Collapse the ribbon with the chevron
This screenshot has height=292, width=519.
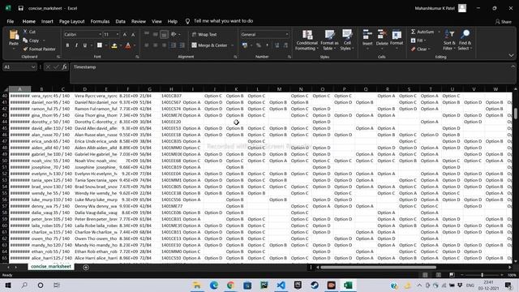(511, 55)
